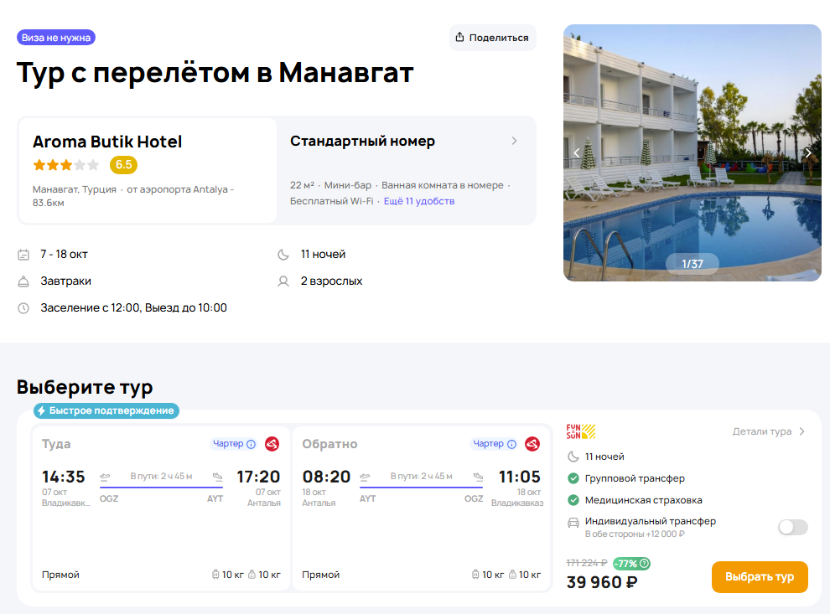Click the Поделиться share button
The width and height of the screenshot is (830, 614).
pyautogui.click(x=492, y=38)
